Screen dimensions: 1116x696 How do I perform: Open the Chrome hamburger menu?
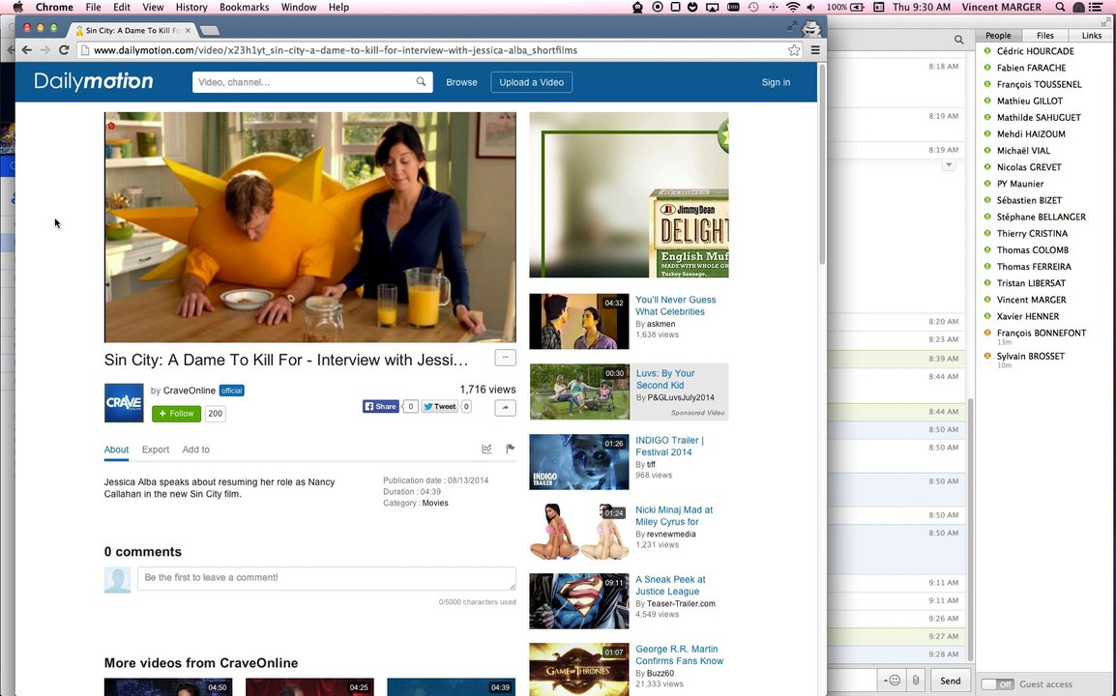815,50
